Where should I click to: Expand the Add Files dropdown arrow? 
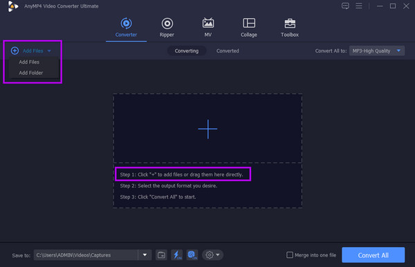click(49, 50)
